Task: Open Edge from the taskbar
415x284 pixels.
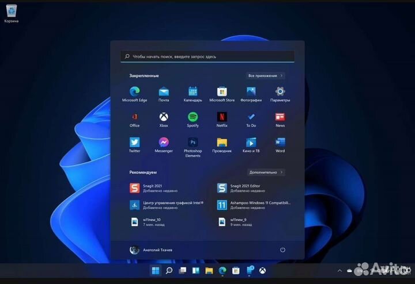Action: click(222, 271)
